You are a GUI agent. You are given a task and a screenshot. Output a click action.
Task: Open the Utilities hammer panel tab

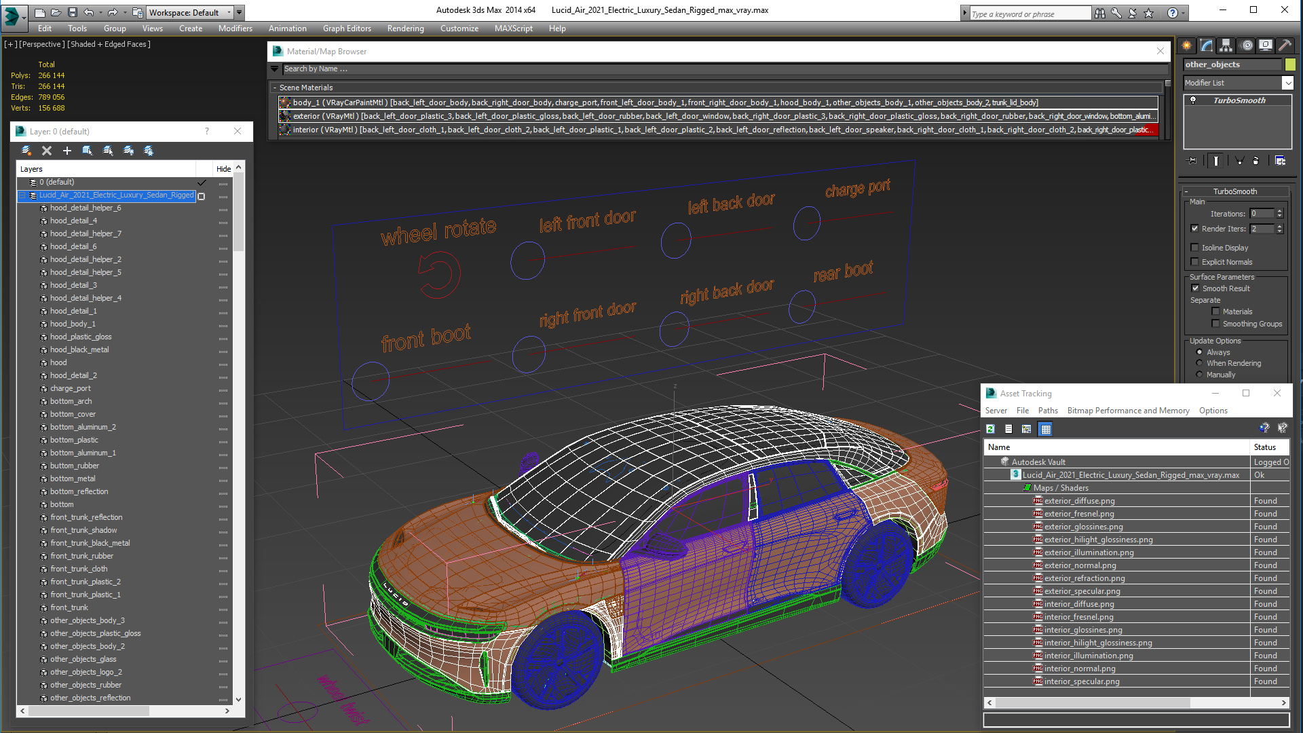point(1285,45)
